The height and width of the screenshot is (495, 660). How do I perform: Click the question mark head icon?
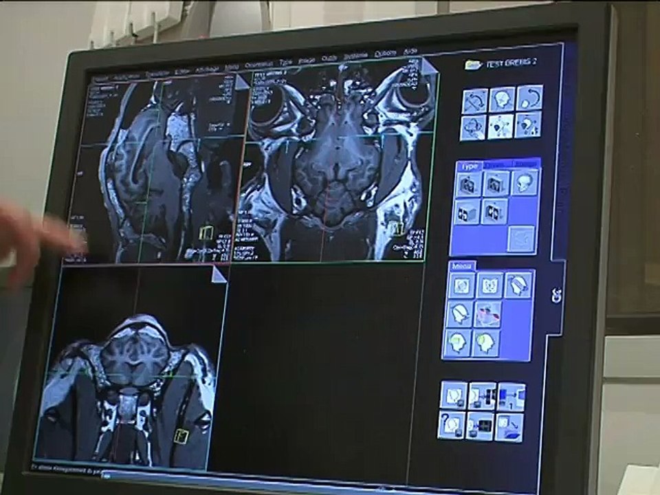coord(451,426)
